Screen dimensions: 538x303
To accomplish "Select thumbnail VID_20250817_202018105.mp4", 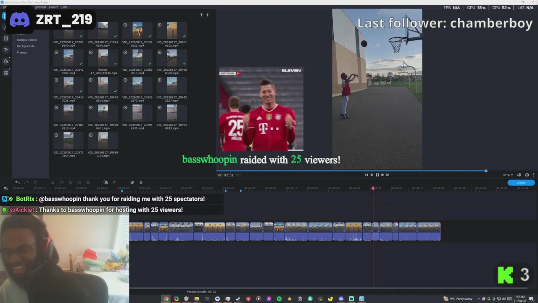I will (172, 30).
